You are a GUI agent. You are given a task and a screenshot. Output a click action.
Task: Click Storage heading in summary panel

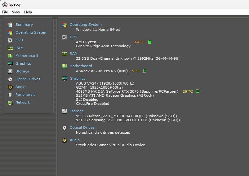(x=77, y=111)
